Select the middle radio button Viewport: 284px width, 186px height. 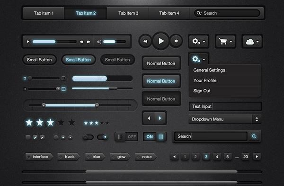coord(63,138)
